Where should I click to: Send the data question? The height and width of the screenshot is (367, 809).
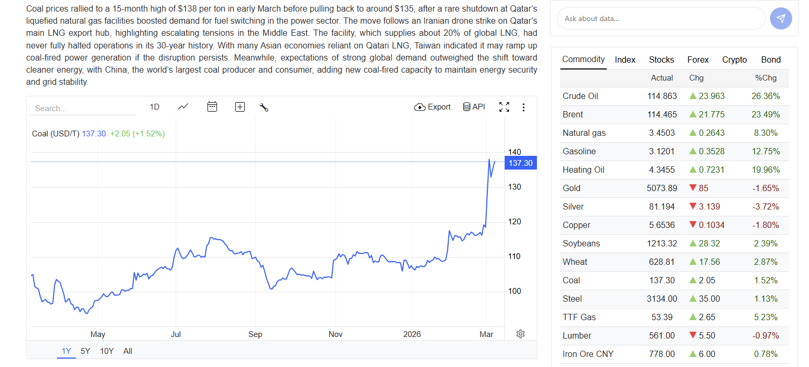[x=781, y=18]
